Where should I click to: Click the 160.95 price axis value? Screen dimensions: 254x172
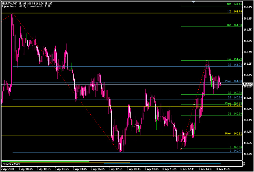(247, 98)
